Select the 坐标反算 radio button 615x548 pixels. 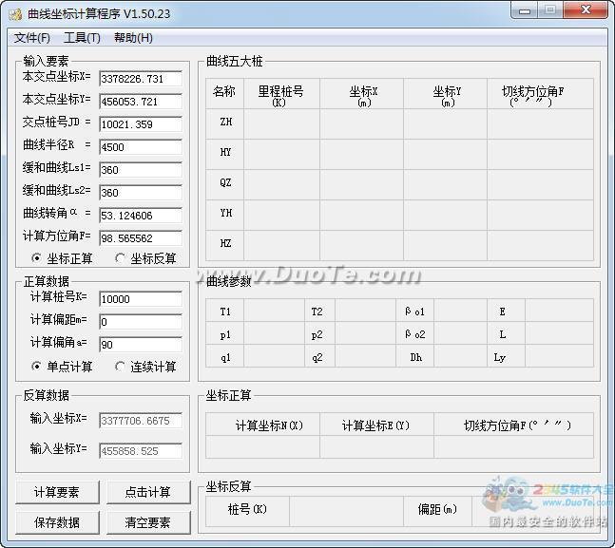(x=120, y=258)
